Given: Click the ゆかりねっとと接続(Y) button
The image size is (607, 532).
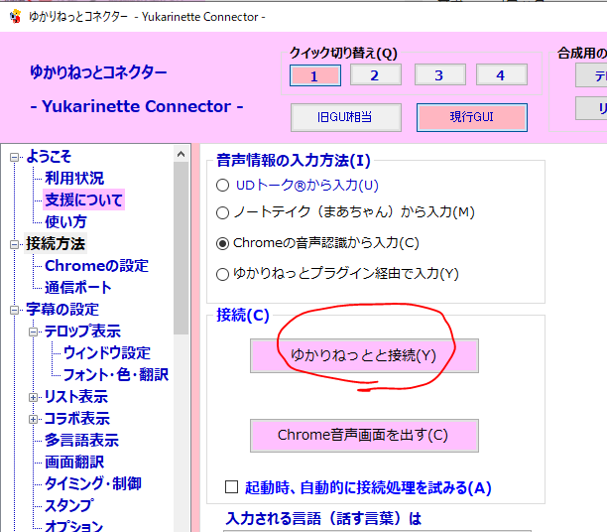Looking at the screenshot, I should coord(364,355).
